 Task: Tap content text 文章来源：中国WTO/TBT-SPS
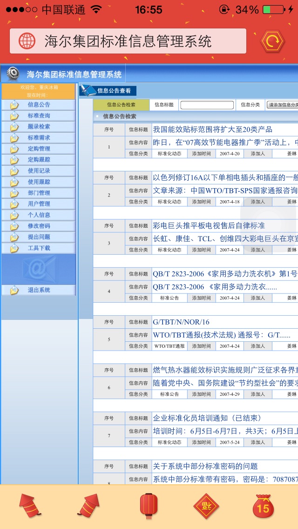click(x=225, y=190)
